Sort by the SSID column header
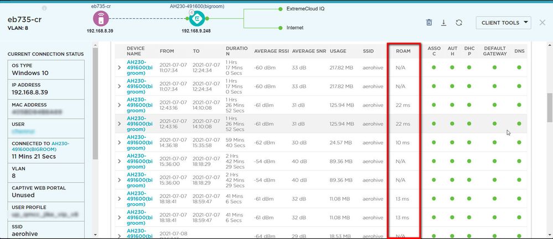The width and height of the screenshot is (553, 239). coord(368,51)
